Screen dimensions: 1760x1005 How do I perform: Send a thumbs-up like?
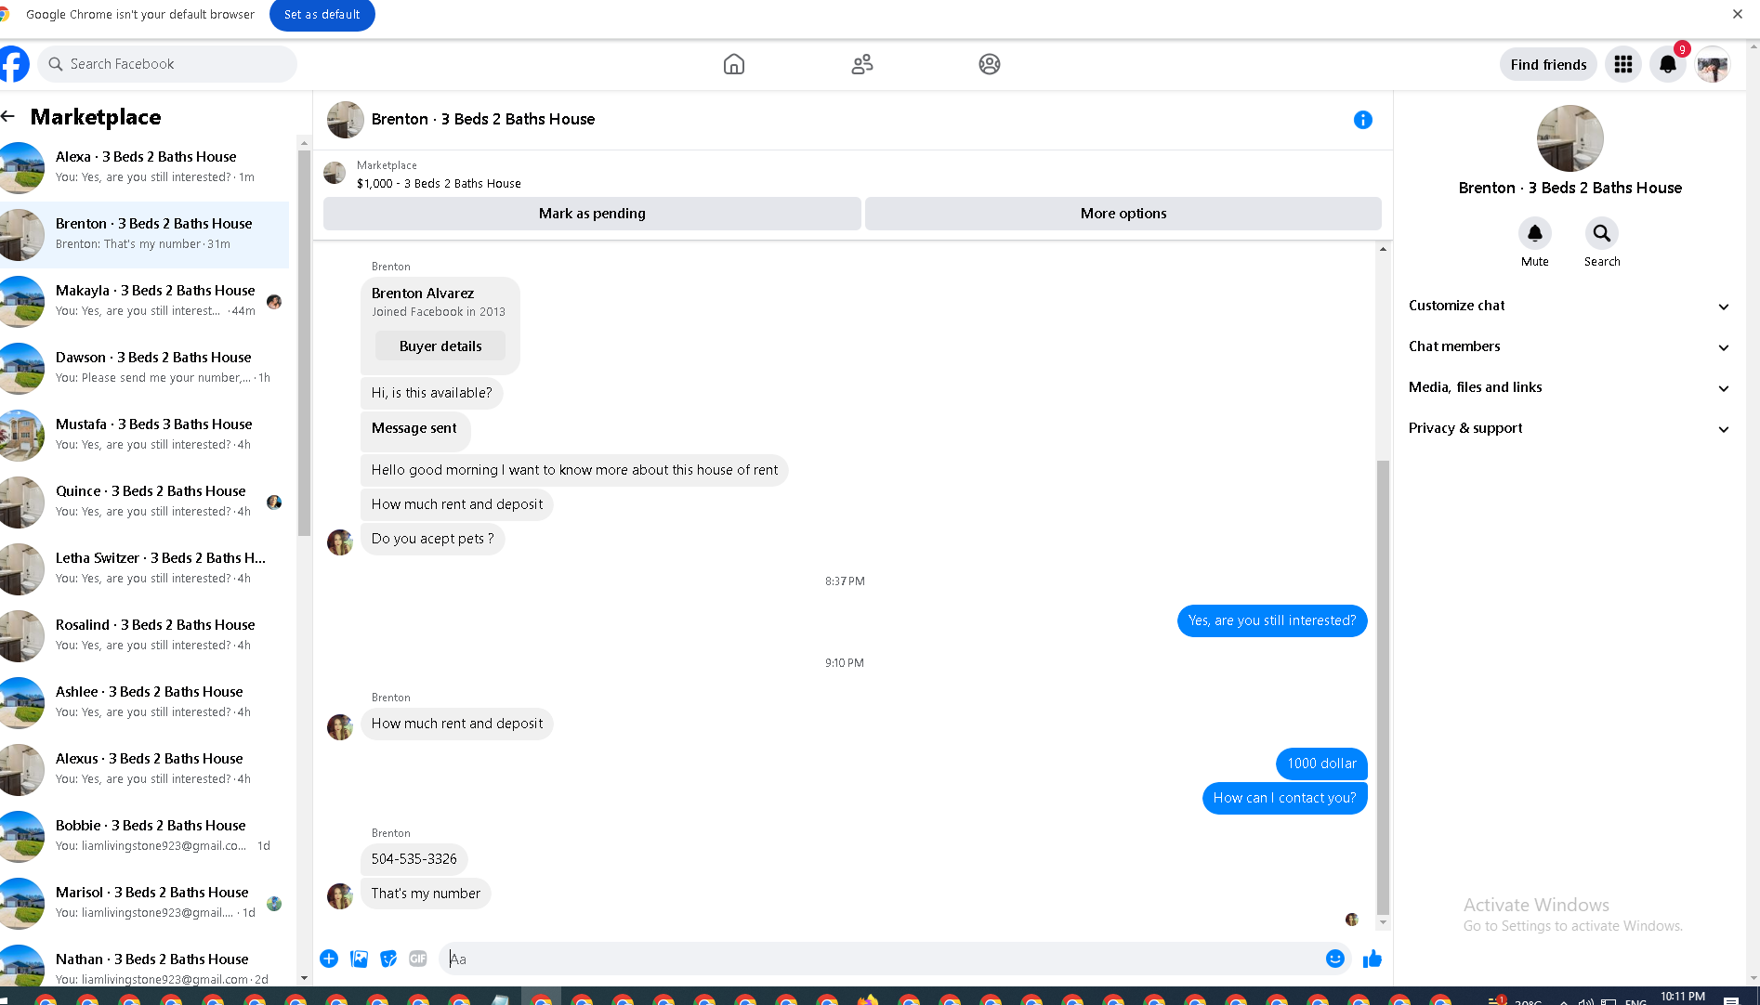1373,959
